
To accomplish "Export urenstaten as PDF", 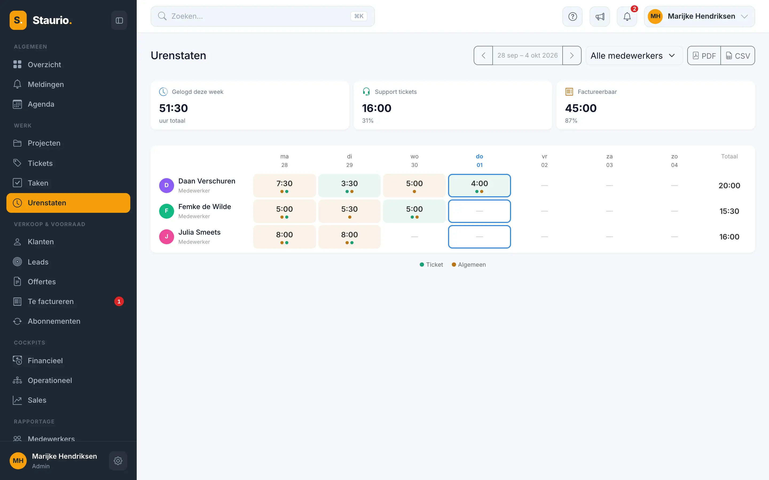I will click(x=704, y=55).
